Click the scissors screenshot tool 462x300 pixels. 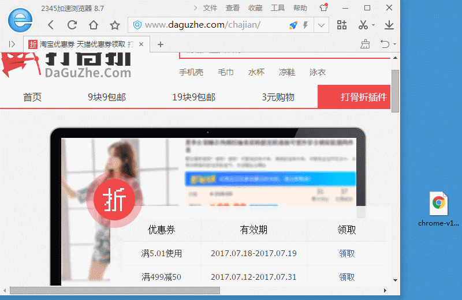click(363, 25)
